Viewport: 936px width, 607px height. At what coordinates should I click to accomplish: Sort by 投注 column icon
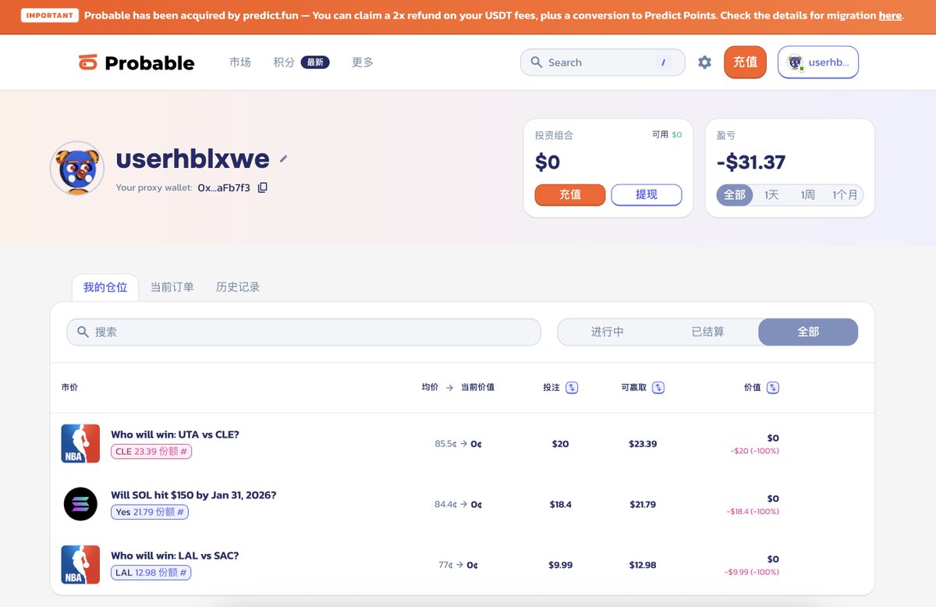tap(572, 387)
